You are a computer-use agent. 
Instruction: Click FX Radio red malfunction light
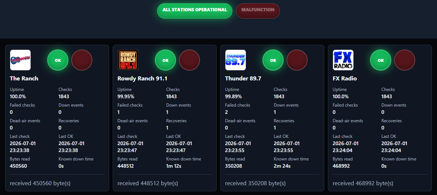(405, 60)
